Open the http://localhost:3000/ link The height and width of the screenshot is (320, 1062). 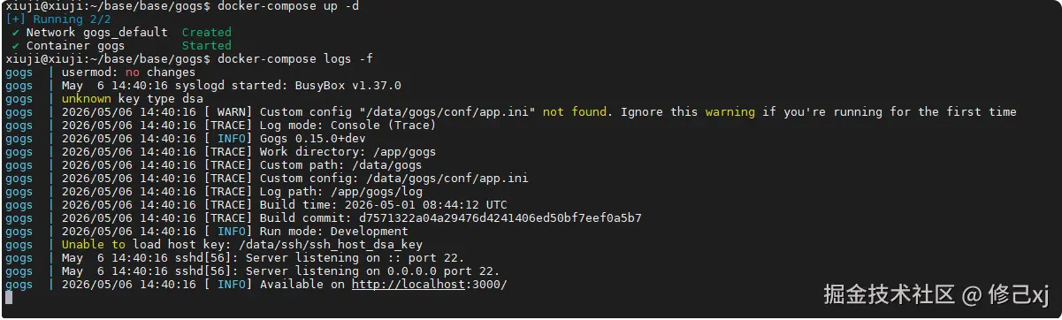click(x=429, y=284)
